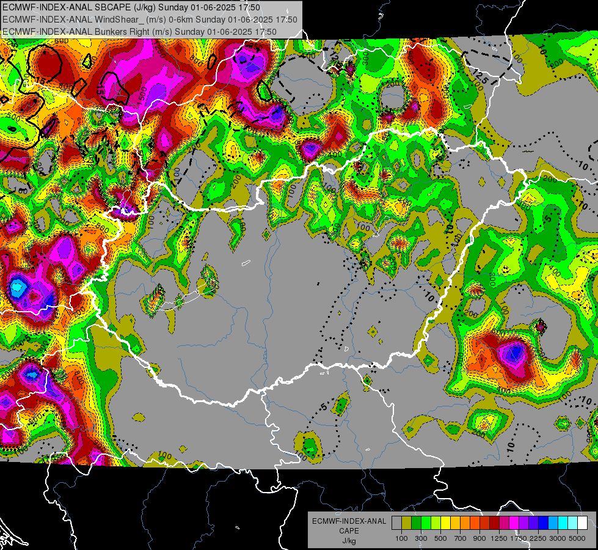The height and width of the screenshot is (550, 598).
Task: Click the J/kg unit label in the legend
Action: tap(349, 541)
